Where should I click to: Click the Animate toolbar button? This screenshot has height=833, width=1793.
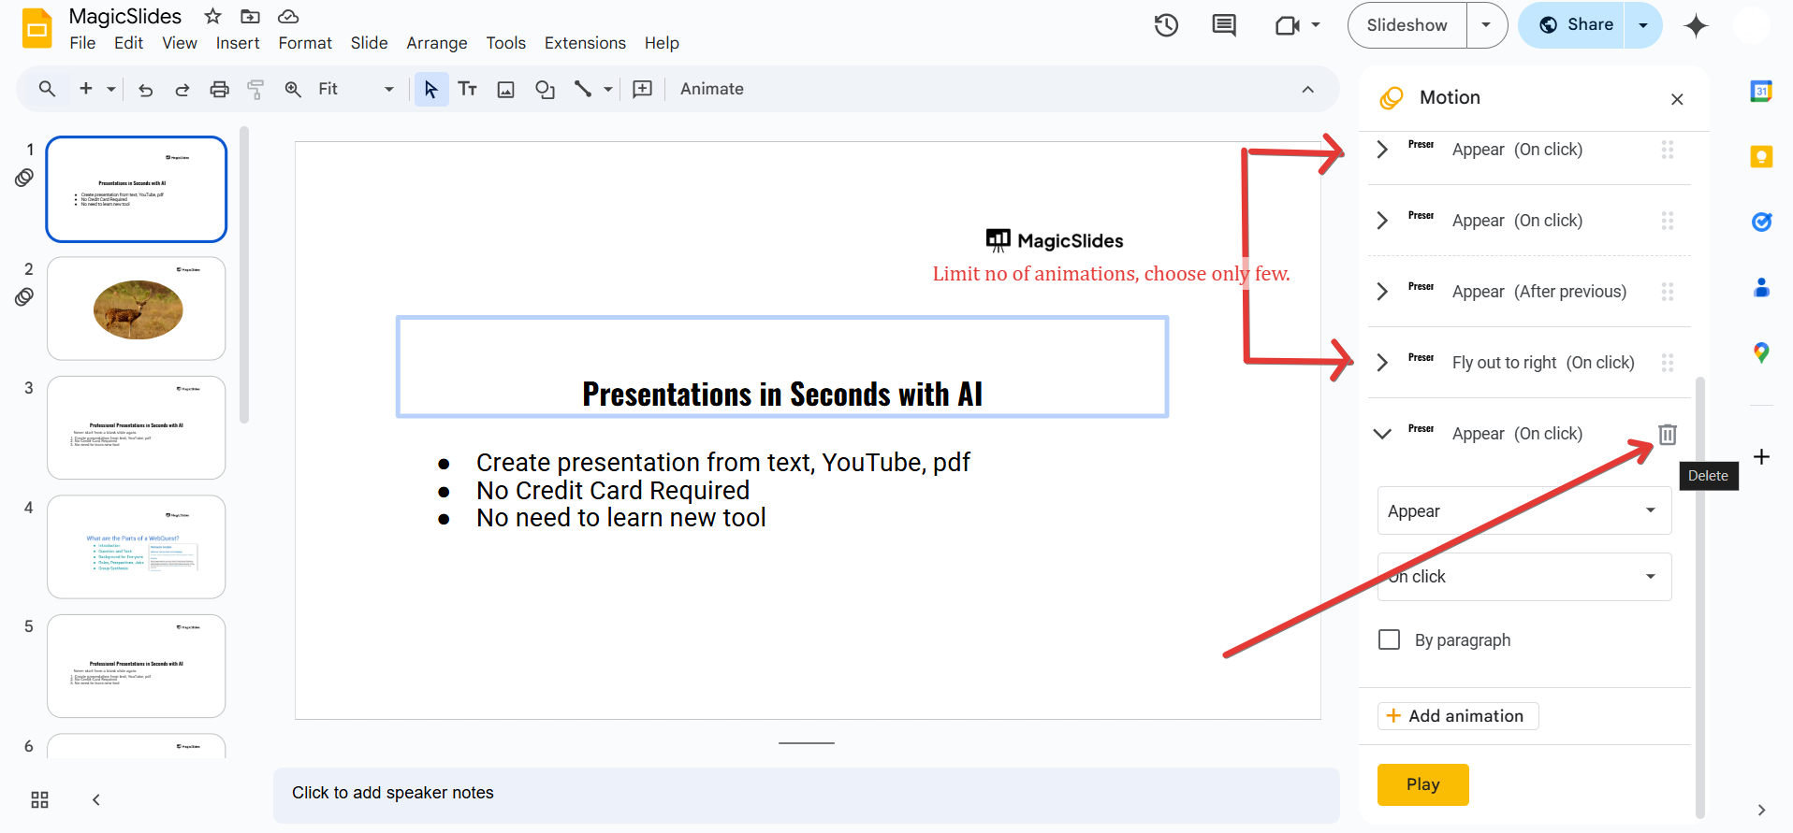(x=712, y=89)
